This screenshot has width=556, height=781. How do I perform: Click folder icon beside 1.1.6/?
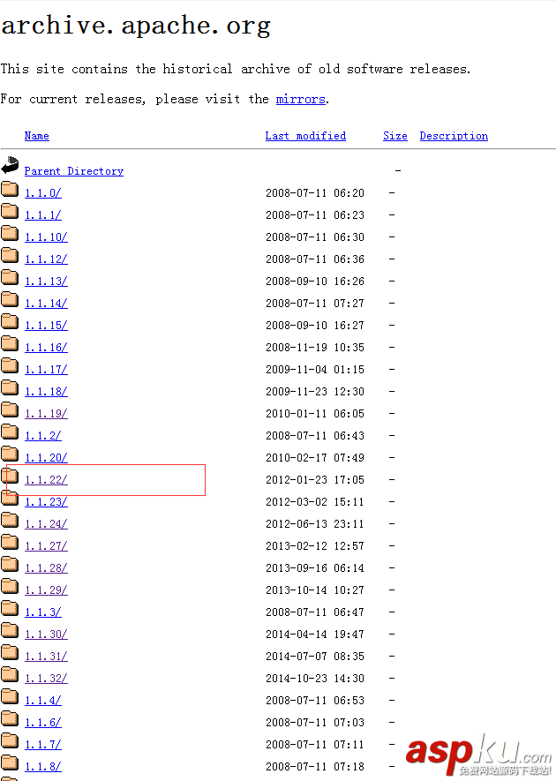(x=10, y=718)
